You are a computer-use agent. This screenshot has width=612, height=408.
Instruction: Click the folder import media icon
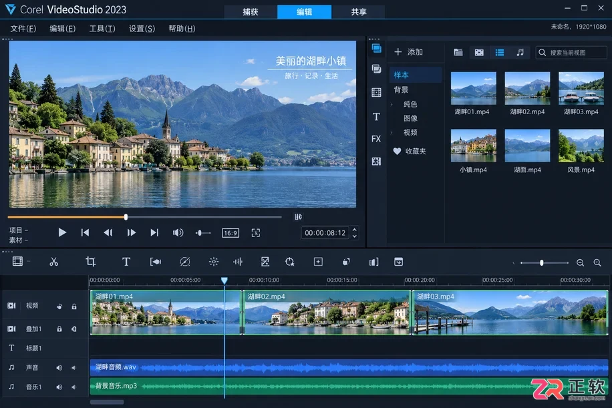click(458, 52)
